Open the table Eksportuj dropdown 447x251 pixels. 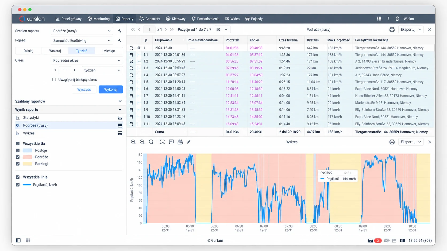[x=411, y=30]
